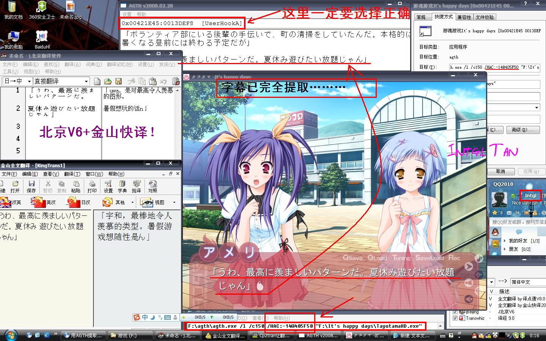This screenshot has height=341, width=546.
Task: Open 我的电脑 desktop icon
Action: coord(13,41)
